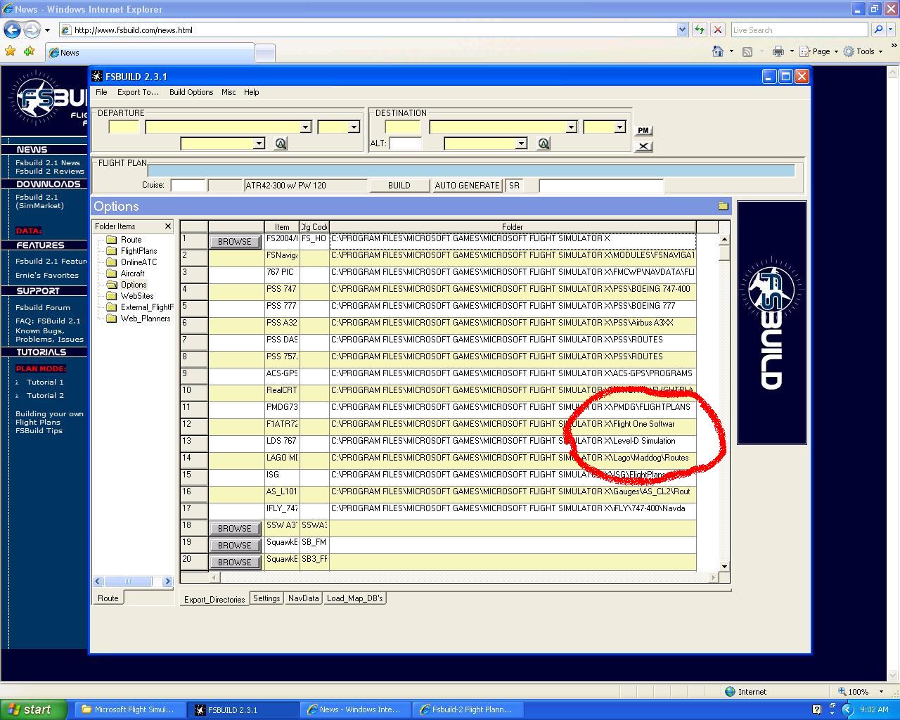Open the departure small right dropdown
Screen dimensions: 900x720
click(354, 127)
